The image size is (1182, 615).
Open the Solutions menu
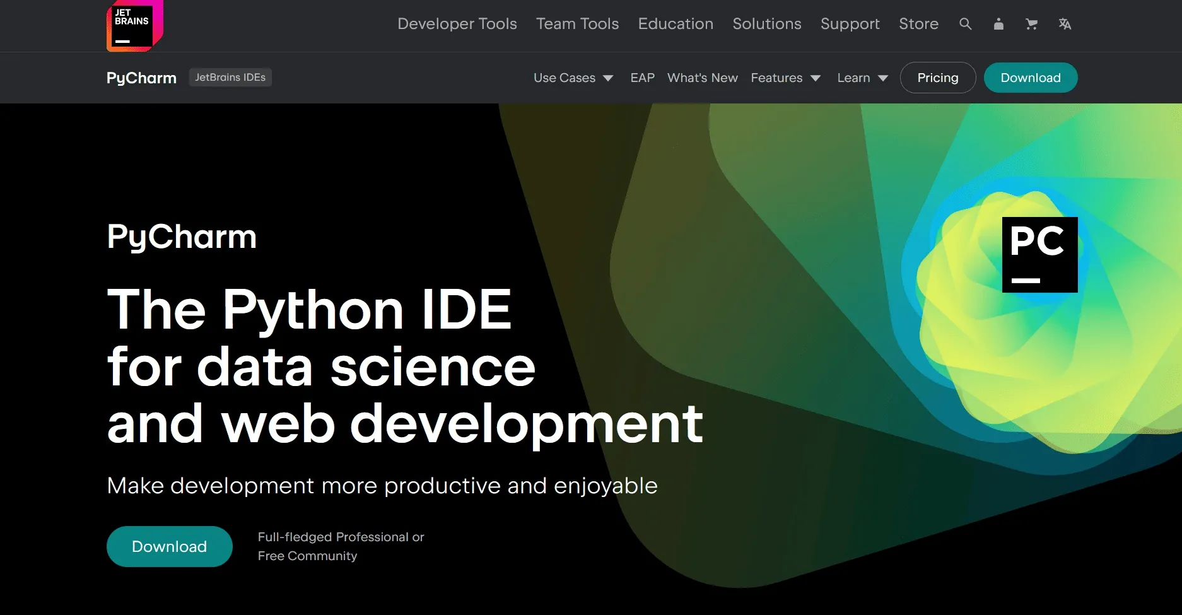(766, 24)
